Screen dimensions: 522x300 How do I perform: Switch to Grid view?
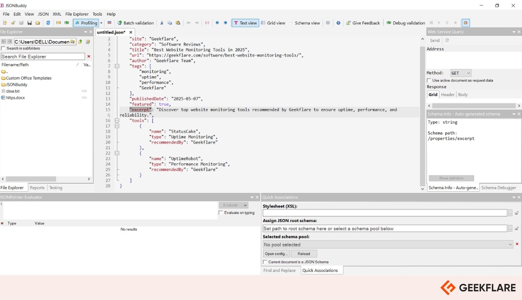point(273,23)
